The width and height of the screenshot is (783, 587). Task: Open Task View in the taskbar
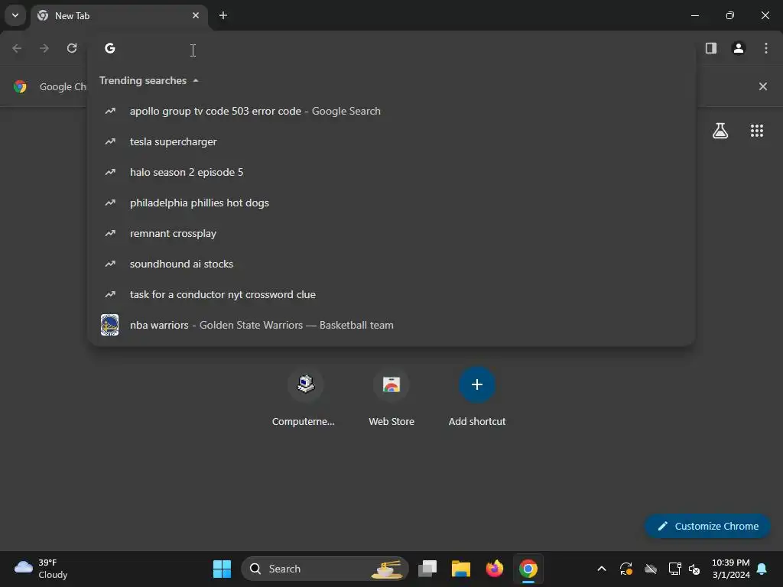pyautogui.click(x=427, y=569)
